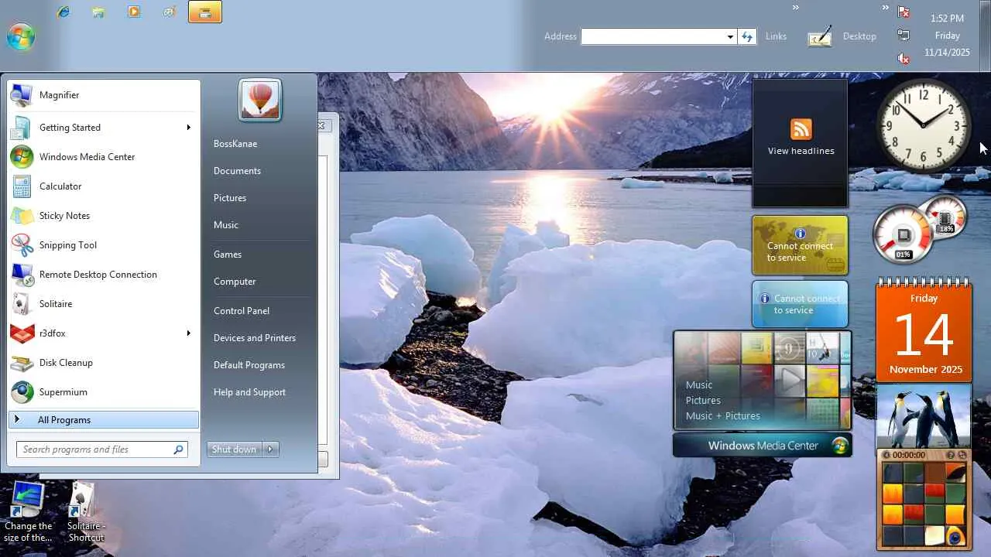Open the Tablet PC Input Panel pen icon
Image resolution: width=991 pixels, height=557 pixels.
819,36
